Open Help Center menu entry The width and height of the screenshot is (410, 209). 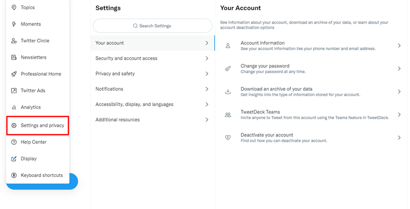(37, 142)
